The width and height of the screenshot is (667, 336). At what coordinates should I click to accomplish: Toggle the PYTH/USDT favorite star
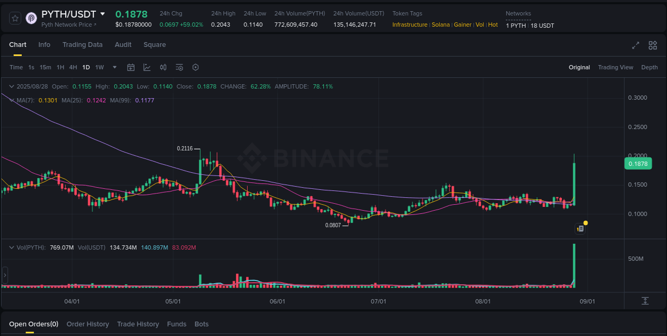coord(15,18)
